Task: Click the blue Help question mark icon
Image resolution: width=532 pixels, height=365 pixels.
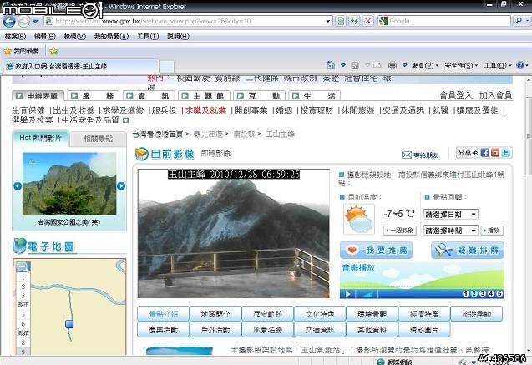Action: coord(520,65)
